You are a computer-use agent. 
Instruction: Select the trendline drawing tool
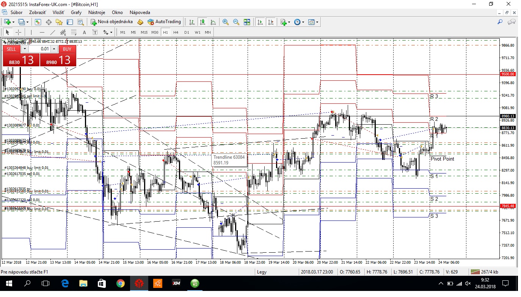pyautogui.click(x=53, y=32)
